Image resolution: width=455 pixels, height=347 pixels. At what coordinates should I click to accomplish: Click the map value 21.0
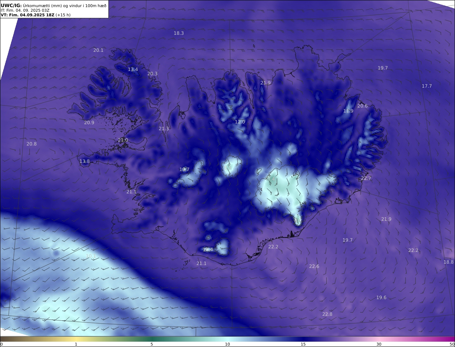123,140
